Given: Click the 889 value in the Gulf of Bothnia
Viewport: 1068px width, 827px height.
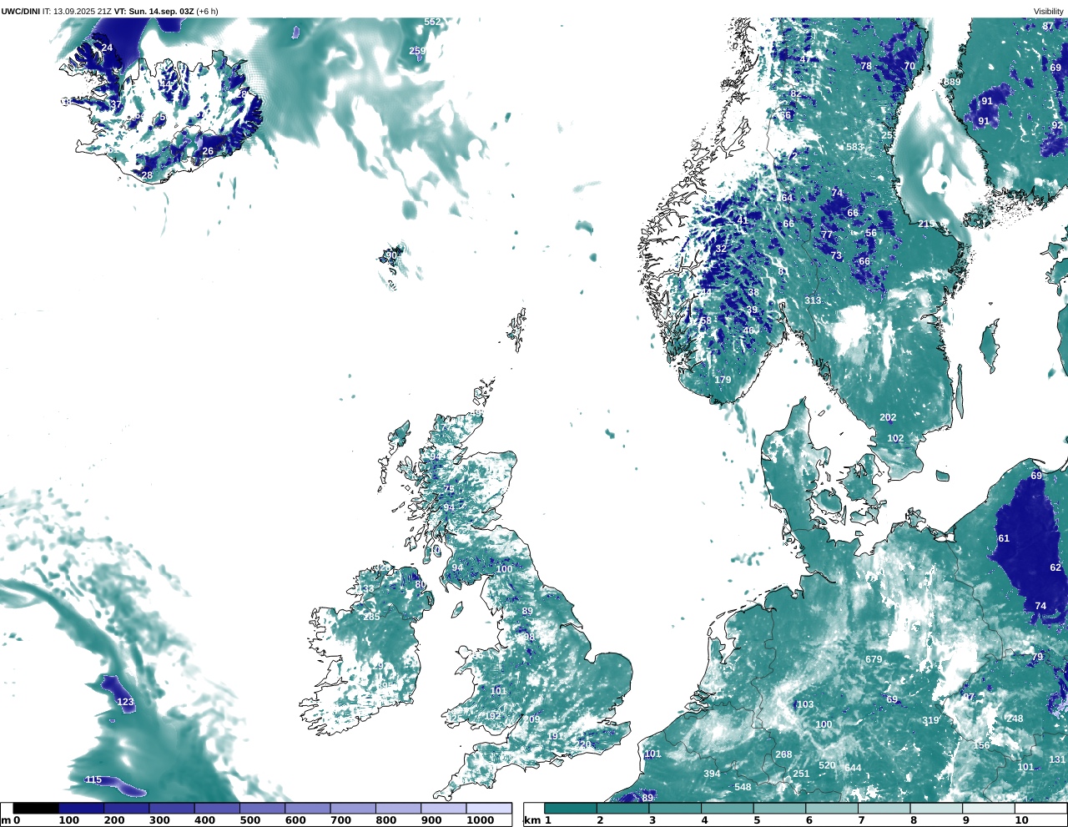Looking at the screenshot, I should tap(952, 82).
